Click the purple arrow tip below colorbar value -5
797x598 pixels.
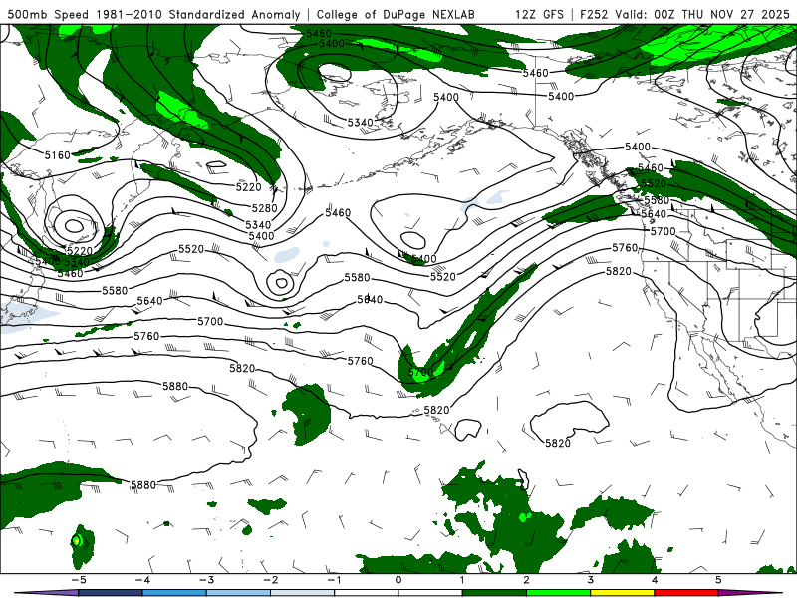click(x=46, y=593)
